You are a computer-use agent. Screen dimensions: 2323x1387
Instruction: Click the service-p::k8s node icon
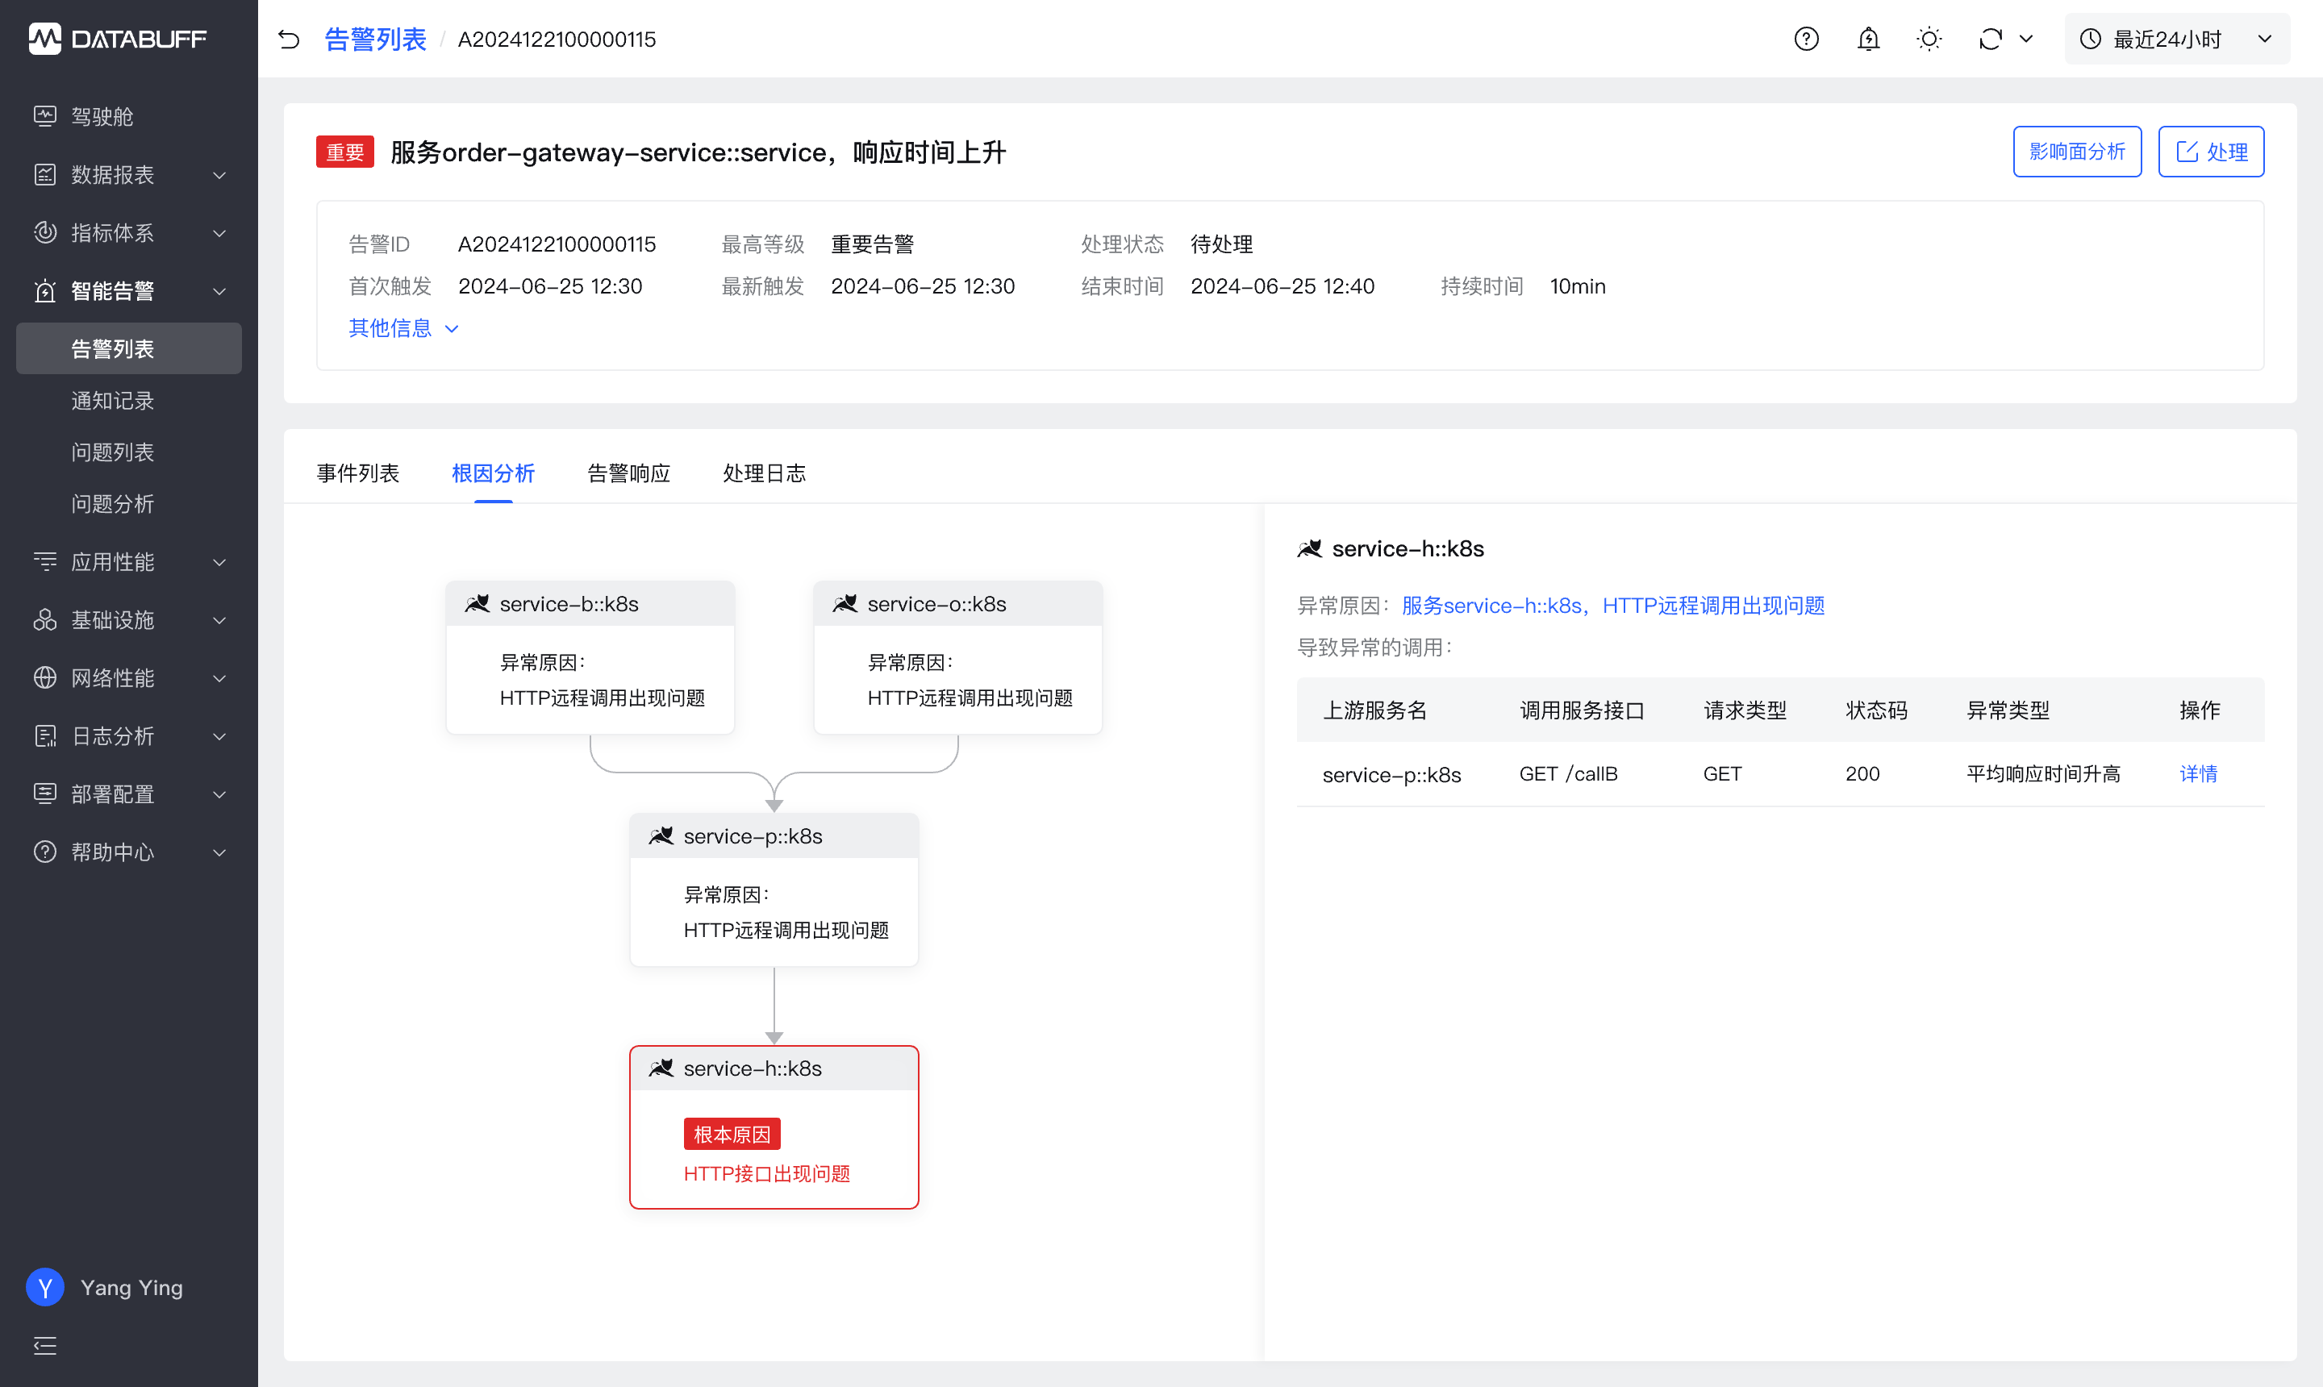(661, 835)
